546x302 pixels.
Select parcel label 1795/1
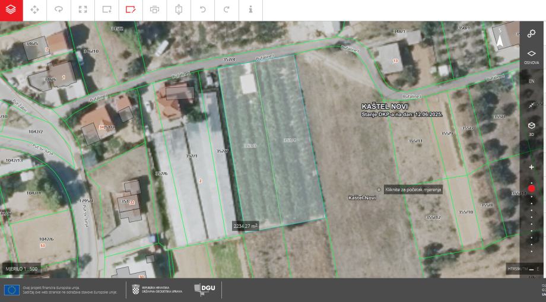(x=86, y=201)
